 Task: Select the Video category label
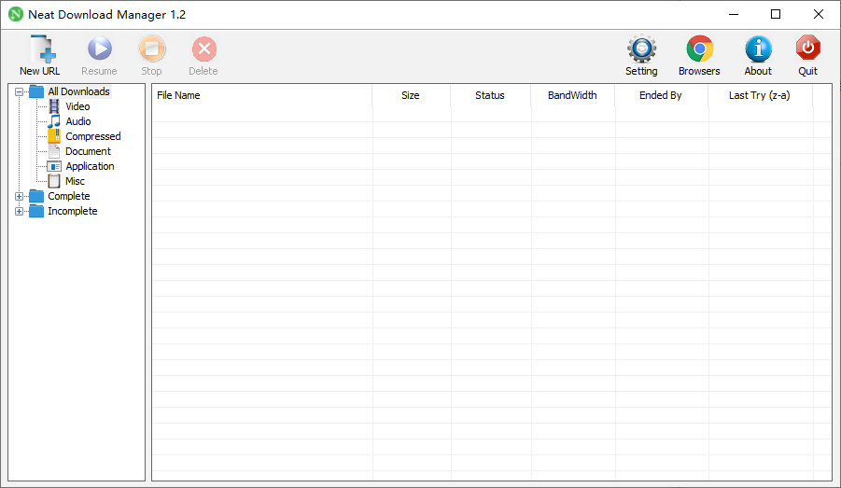pos(77,106)
